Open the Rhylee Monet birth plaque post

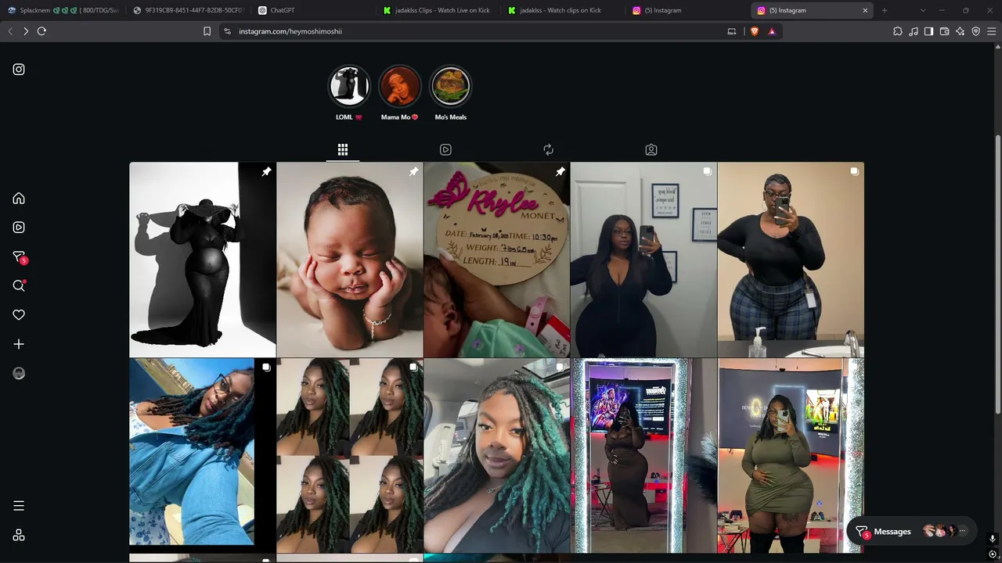pyautogui.click(x=497, y=260)
